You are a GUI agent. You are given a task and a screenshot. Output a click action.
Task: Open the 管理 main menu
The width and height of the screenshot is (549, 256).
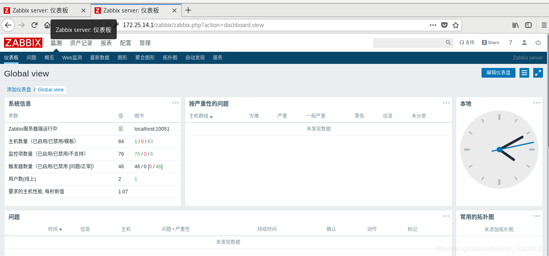click(145, 43)
